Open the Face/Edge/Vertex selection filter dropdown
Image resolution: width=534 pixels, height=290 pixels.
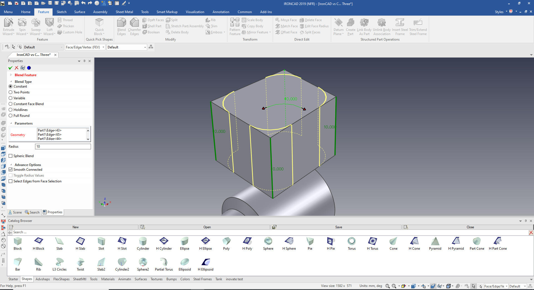tap(103, 47)
